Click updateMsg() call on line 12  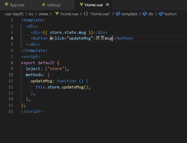click(75, 87)
